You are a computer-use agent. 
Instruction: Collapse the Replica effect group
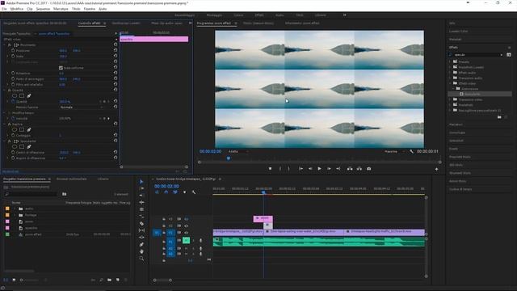click(x=5, y=124)
